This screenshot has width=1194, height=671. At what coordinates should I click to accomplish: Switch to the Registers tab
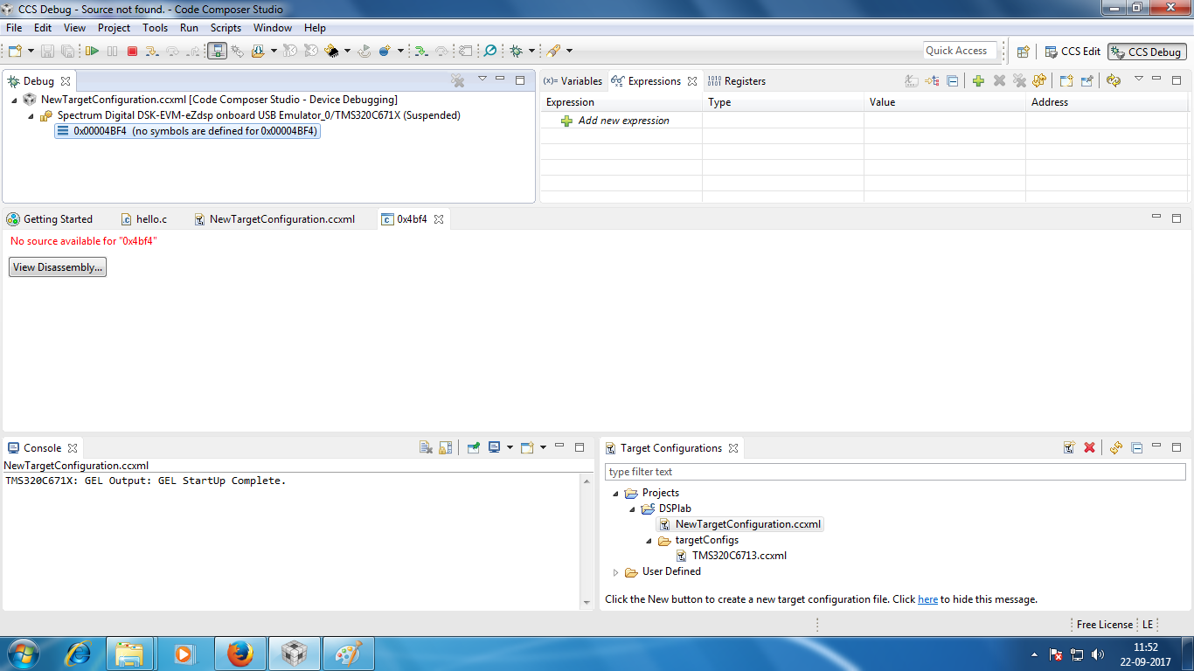tap(737, 81)
